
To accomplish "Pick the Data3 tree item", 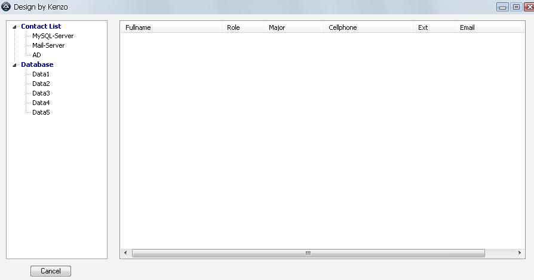I will point(41,93).
